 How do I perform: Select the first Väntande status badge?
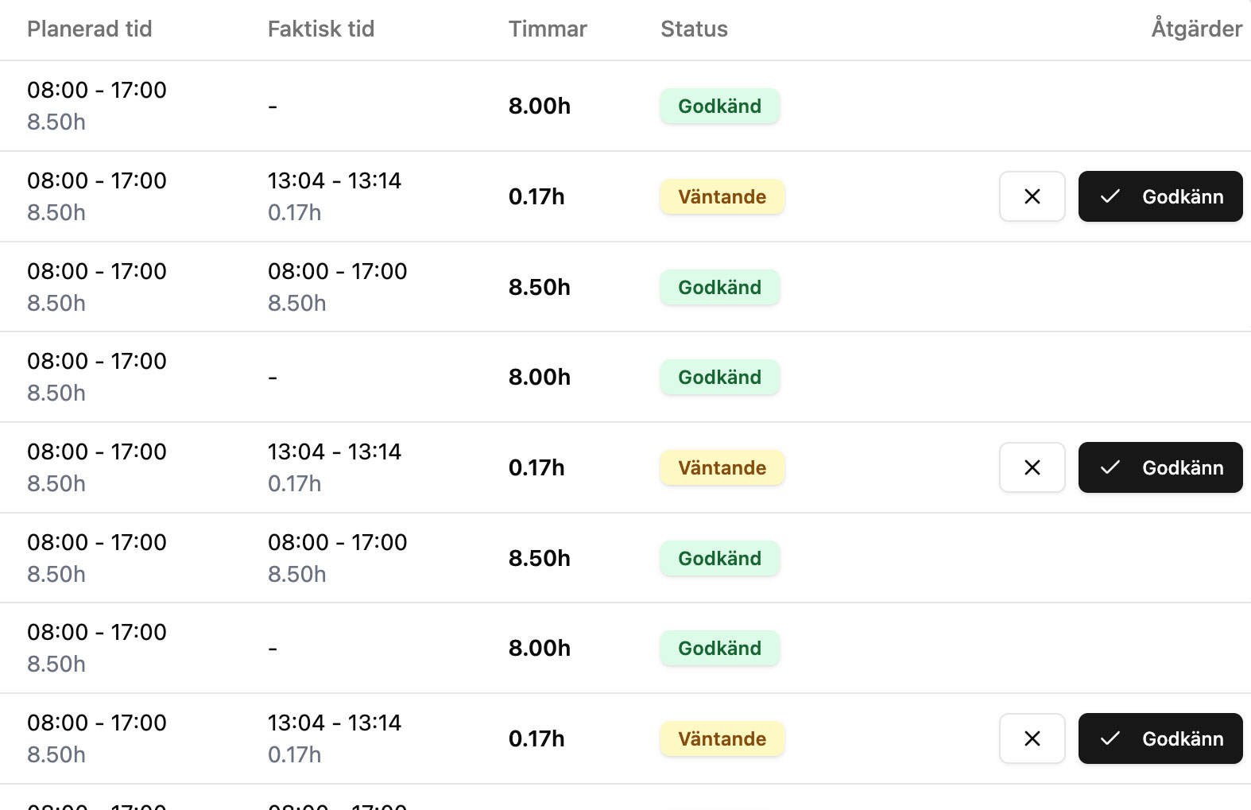[722, 196]
